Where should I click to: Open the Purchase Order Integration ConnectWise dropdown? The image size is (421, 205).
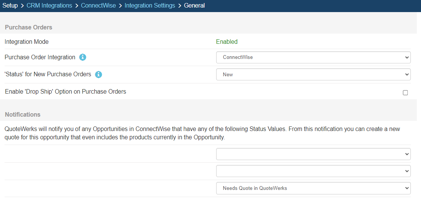tap(313, 57)
